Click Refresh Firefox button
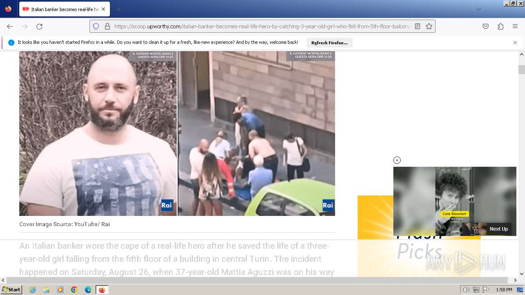 coord(329,43)
